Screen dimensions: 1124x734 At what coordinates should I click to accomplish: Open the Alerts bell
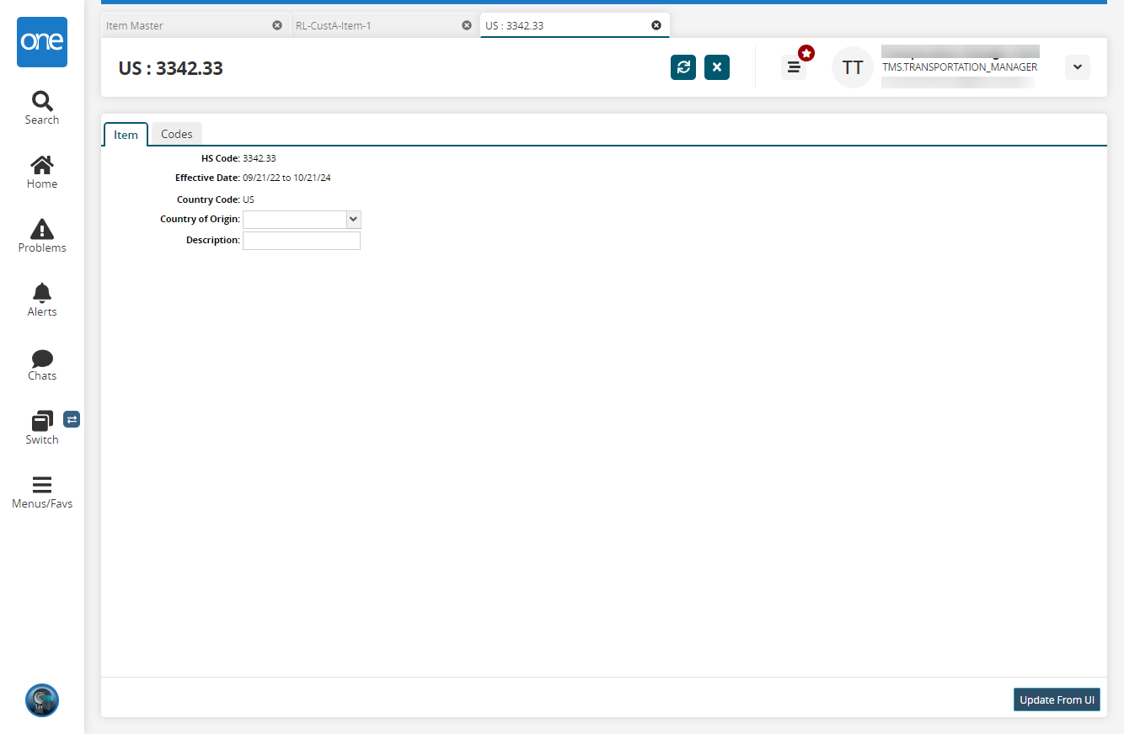pyautogui.click(x=42, y=300)
